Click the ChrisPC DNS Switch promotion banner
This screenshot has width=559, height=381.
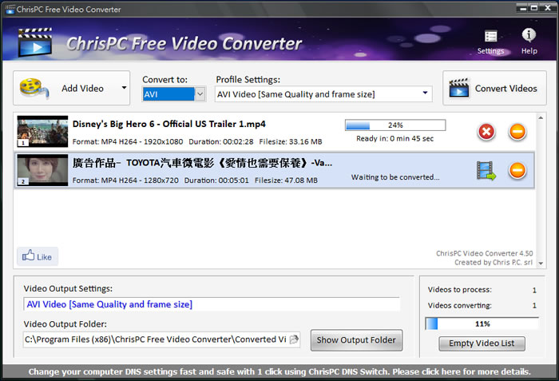point(279,372)
